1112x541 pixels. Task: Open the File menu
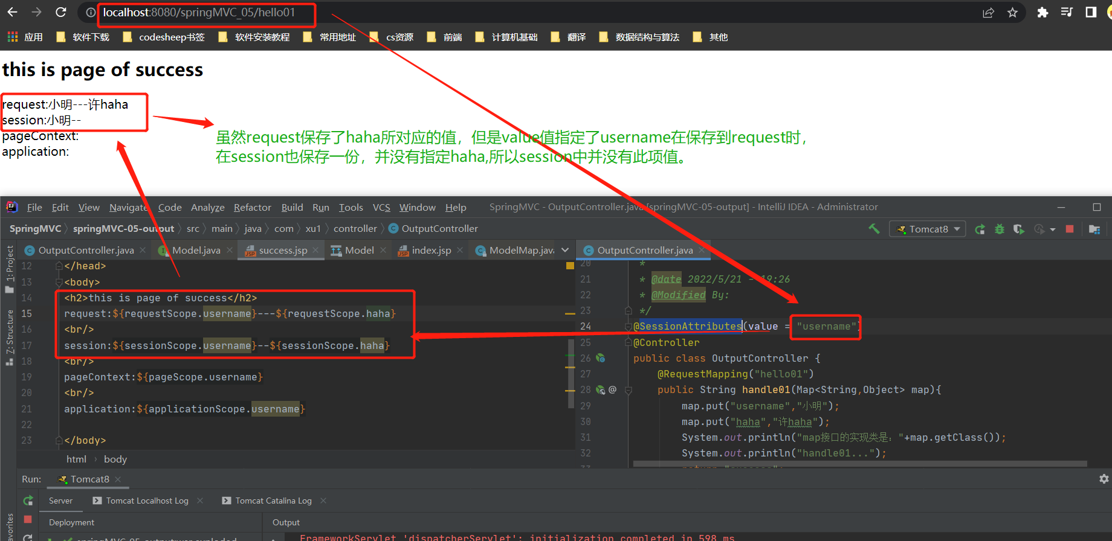tap(34, 207)
